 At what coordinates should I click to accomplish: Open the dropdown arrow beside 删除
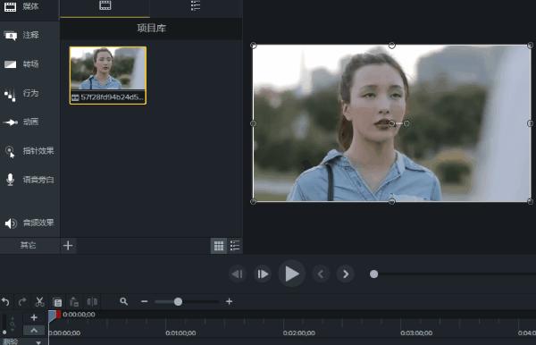pos(38,342)
